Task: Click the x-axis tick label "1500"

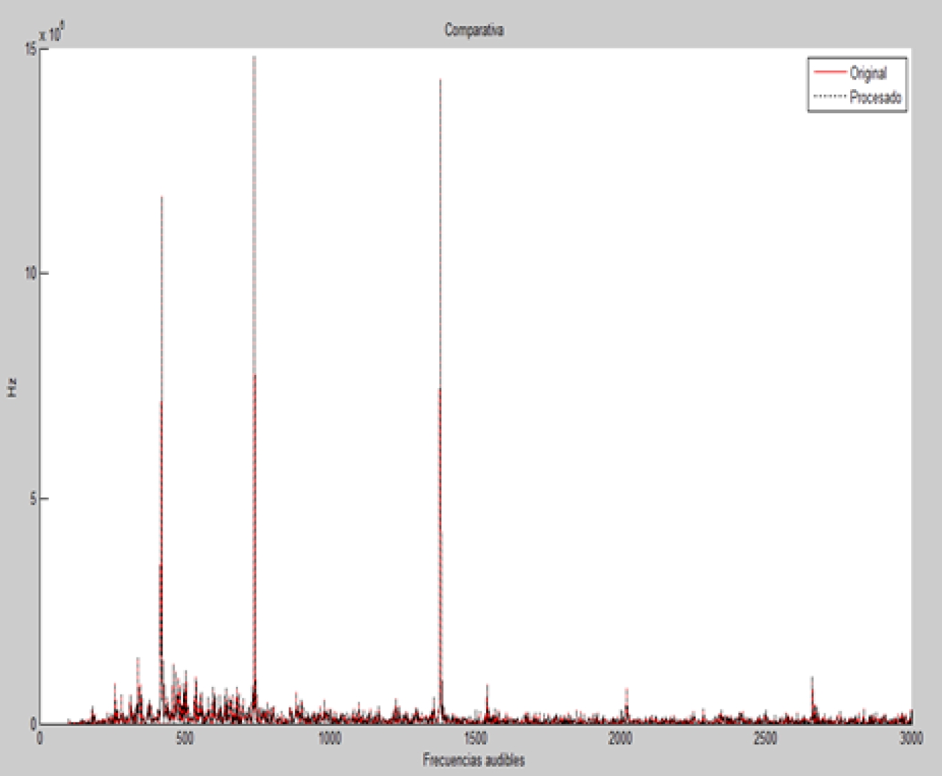Action: (x=475, y=738)
